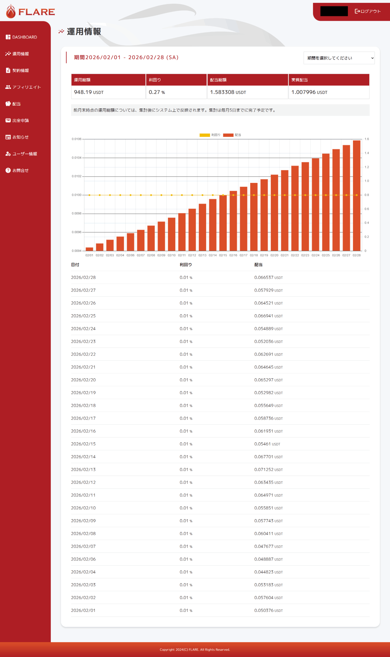The image size is (390, 657).
Task: Click the ユーザー情報 user settings icon
Action: coord(8,154)
